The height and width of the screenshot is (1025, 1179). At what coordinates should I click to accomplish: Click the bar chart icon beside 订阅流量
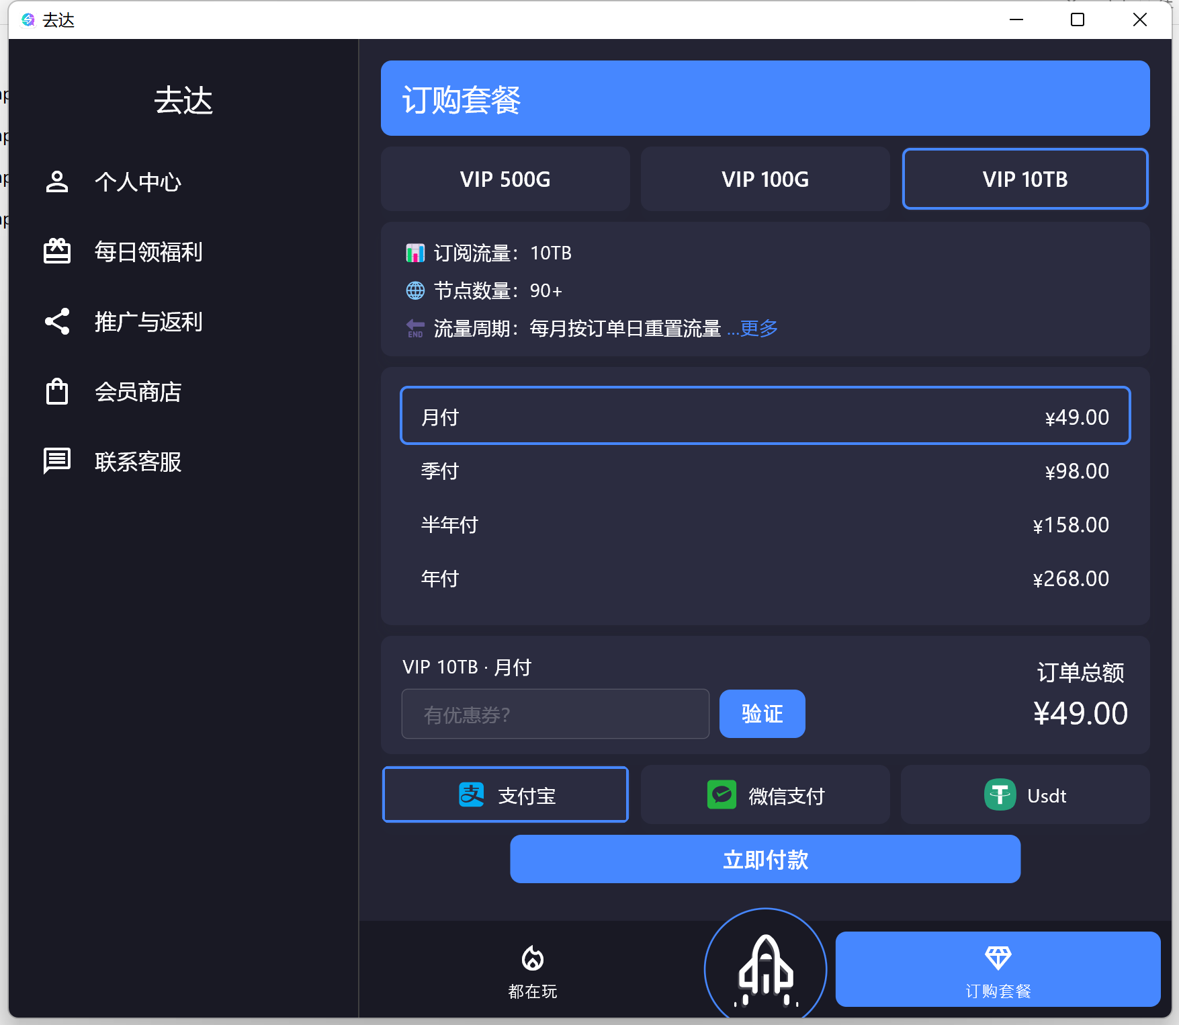(415, 253)
